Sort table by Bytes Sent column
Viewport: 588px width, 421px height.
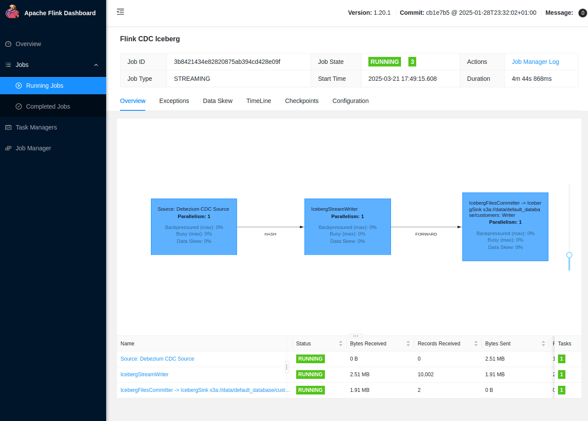point(543,344)
